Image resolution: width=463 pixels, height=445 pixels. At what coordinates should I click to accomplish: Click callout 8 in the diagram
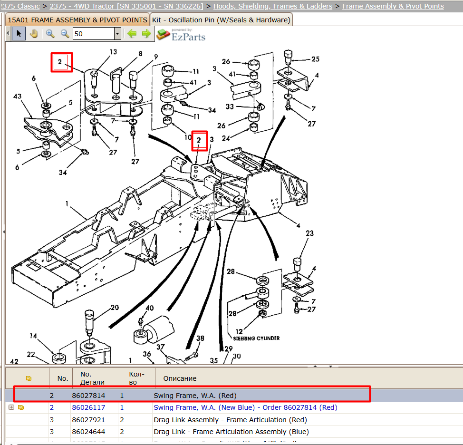[x=141, y=54]
